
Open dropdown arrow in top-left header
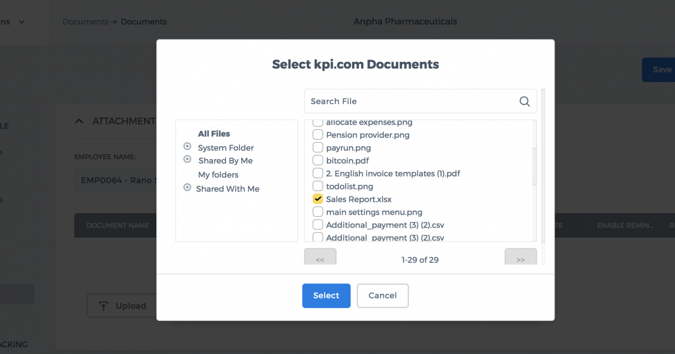click(x=22, y=22)
